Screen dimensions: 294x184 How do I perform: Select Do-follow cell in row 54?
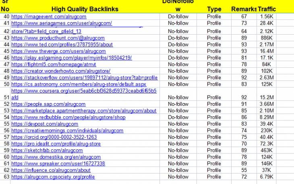click(x=178, y=118)
